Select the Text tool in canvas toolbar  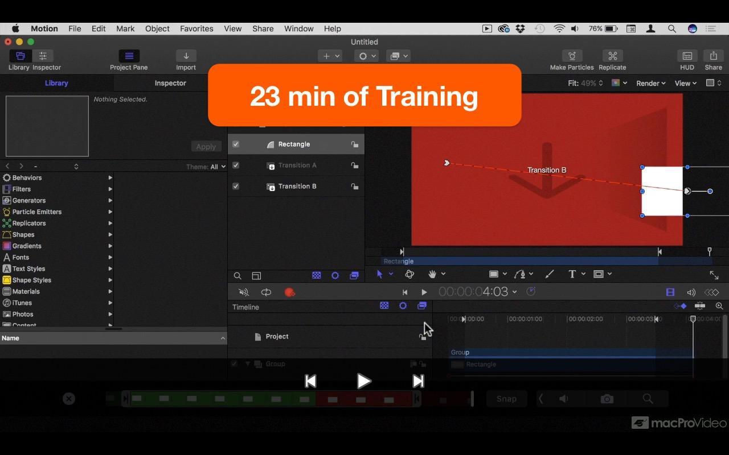(x=572, y=274)
